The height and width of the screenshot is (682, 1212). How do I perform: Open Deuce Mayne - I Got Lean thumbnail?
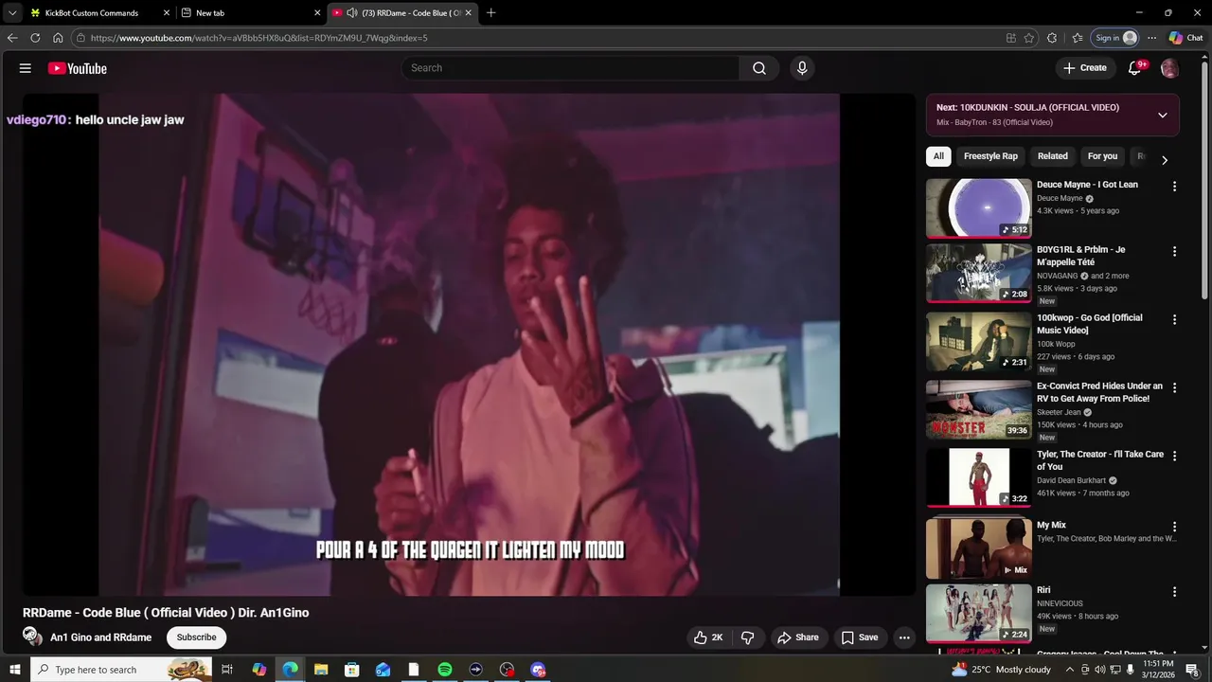point(978,208)
